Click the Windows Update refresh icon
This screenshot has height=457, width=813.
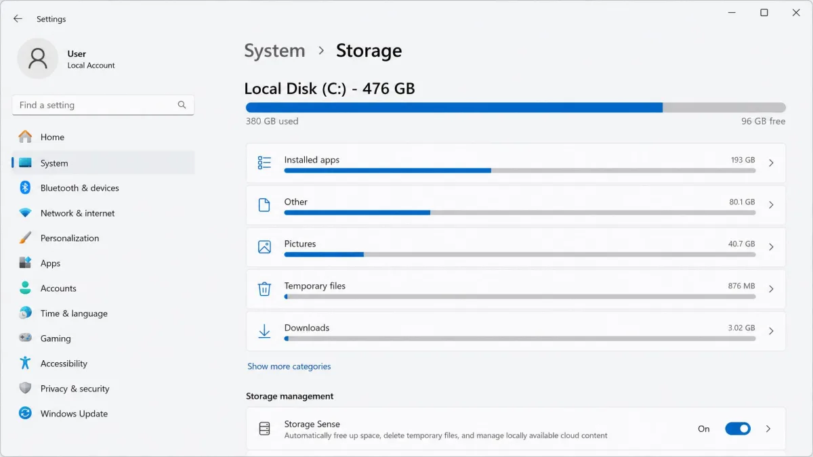[25, 413]
